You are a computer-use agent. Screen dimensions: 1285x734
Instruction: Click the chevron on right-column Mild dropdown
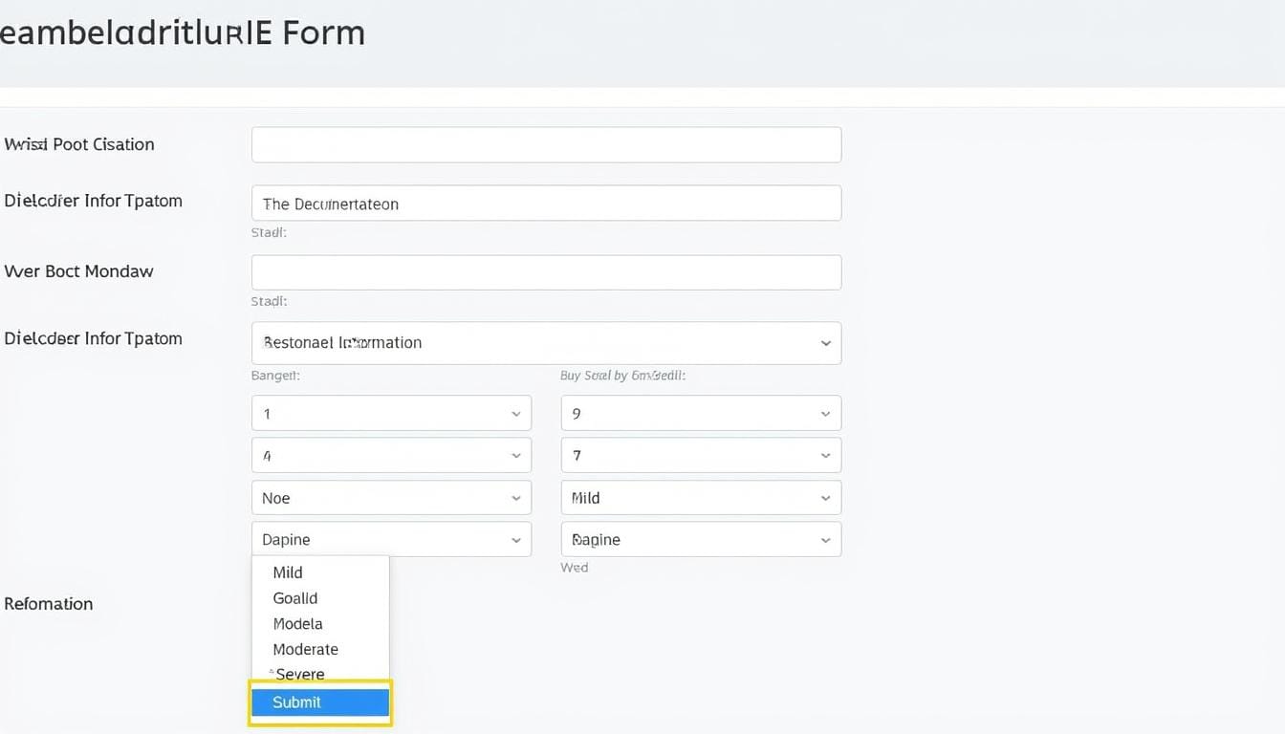point(825,498)
